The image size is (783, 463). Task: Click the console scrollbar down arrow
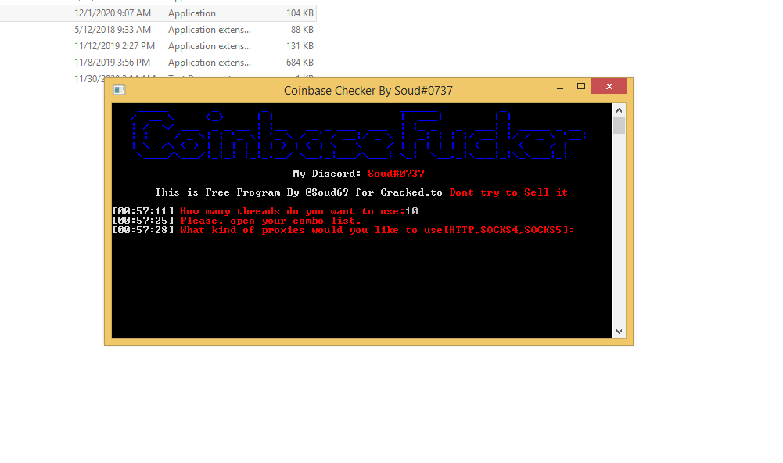pyautogui.click(x=619, y=332)
